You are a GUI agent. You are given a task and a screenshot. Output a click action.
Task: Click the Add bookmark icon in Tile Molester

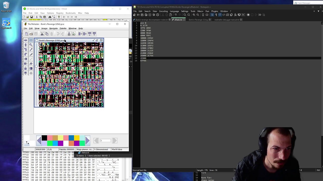74,34
